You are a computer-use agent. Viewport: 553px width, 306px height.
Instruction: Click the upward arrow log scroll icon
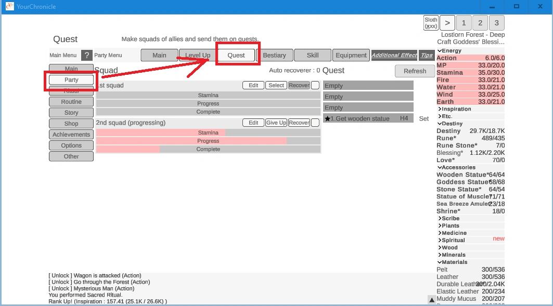click(x=432, y=300)
